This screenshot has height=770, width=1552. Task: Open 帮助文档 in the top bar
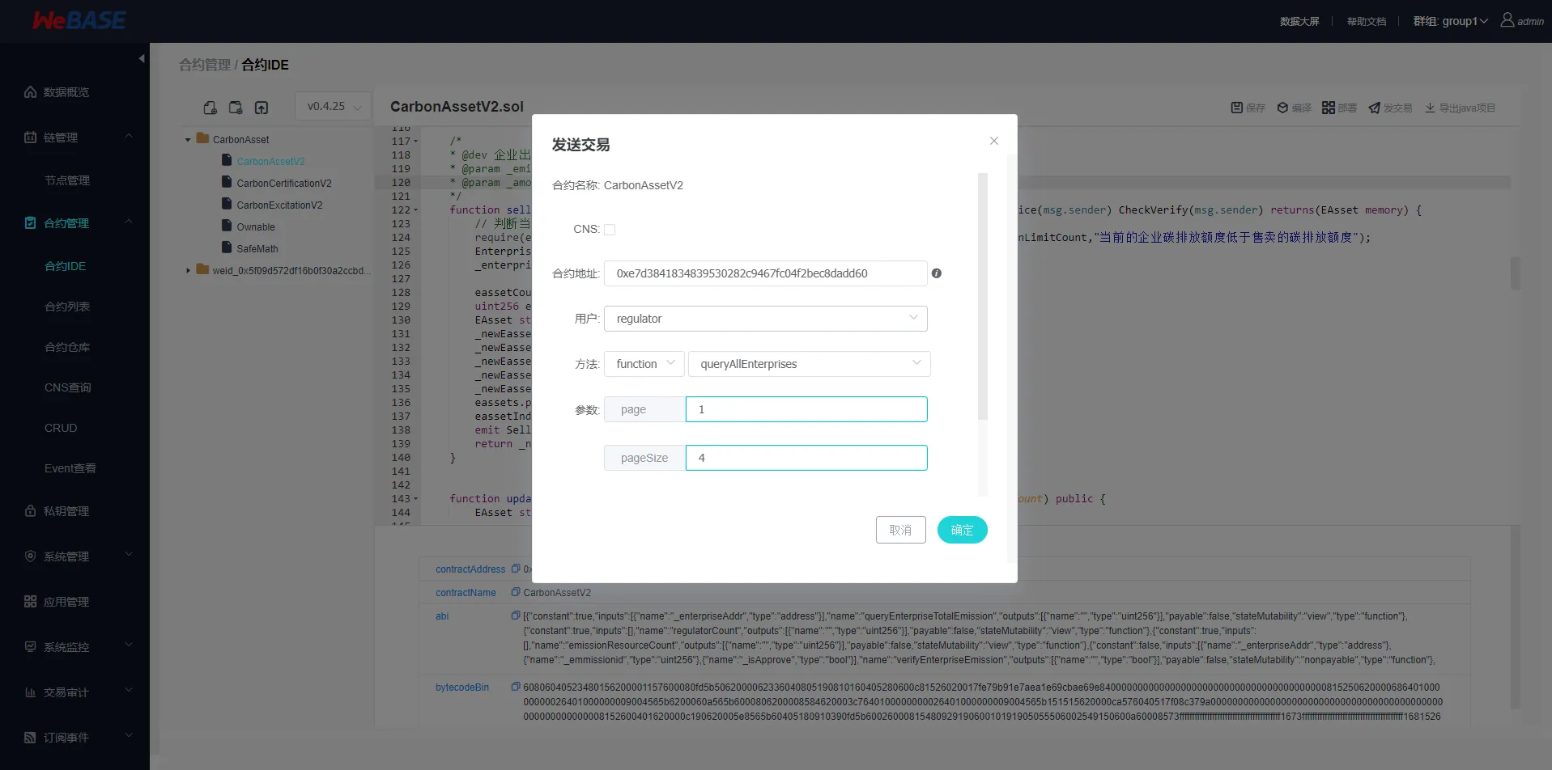(1367, 22)
